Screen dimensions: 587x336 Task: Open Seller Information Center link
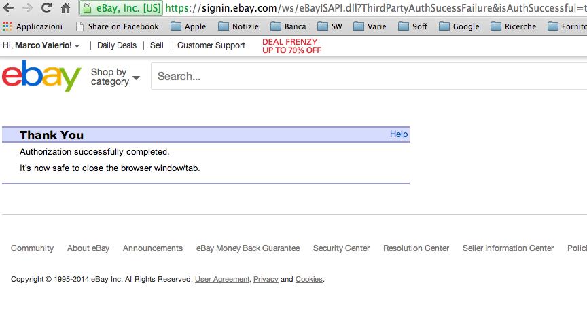[x=508, y=248]
